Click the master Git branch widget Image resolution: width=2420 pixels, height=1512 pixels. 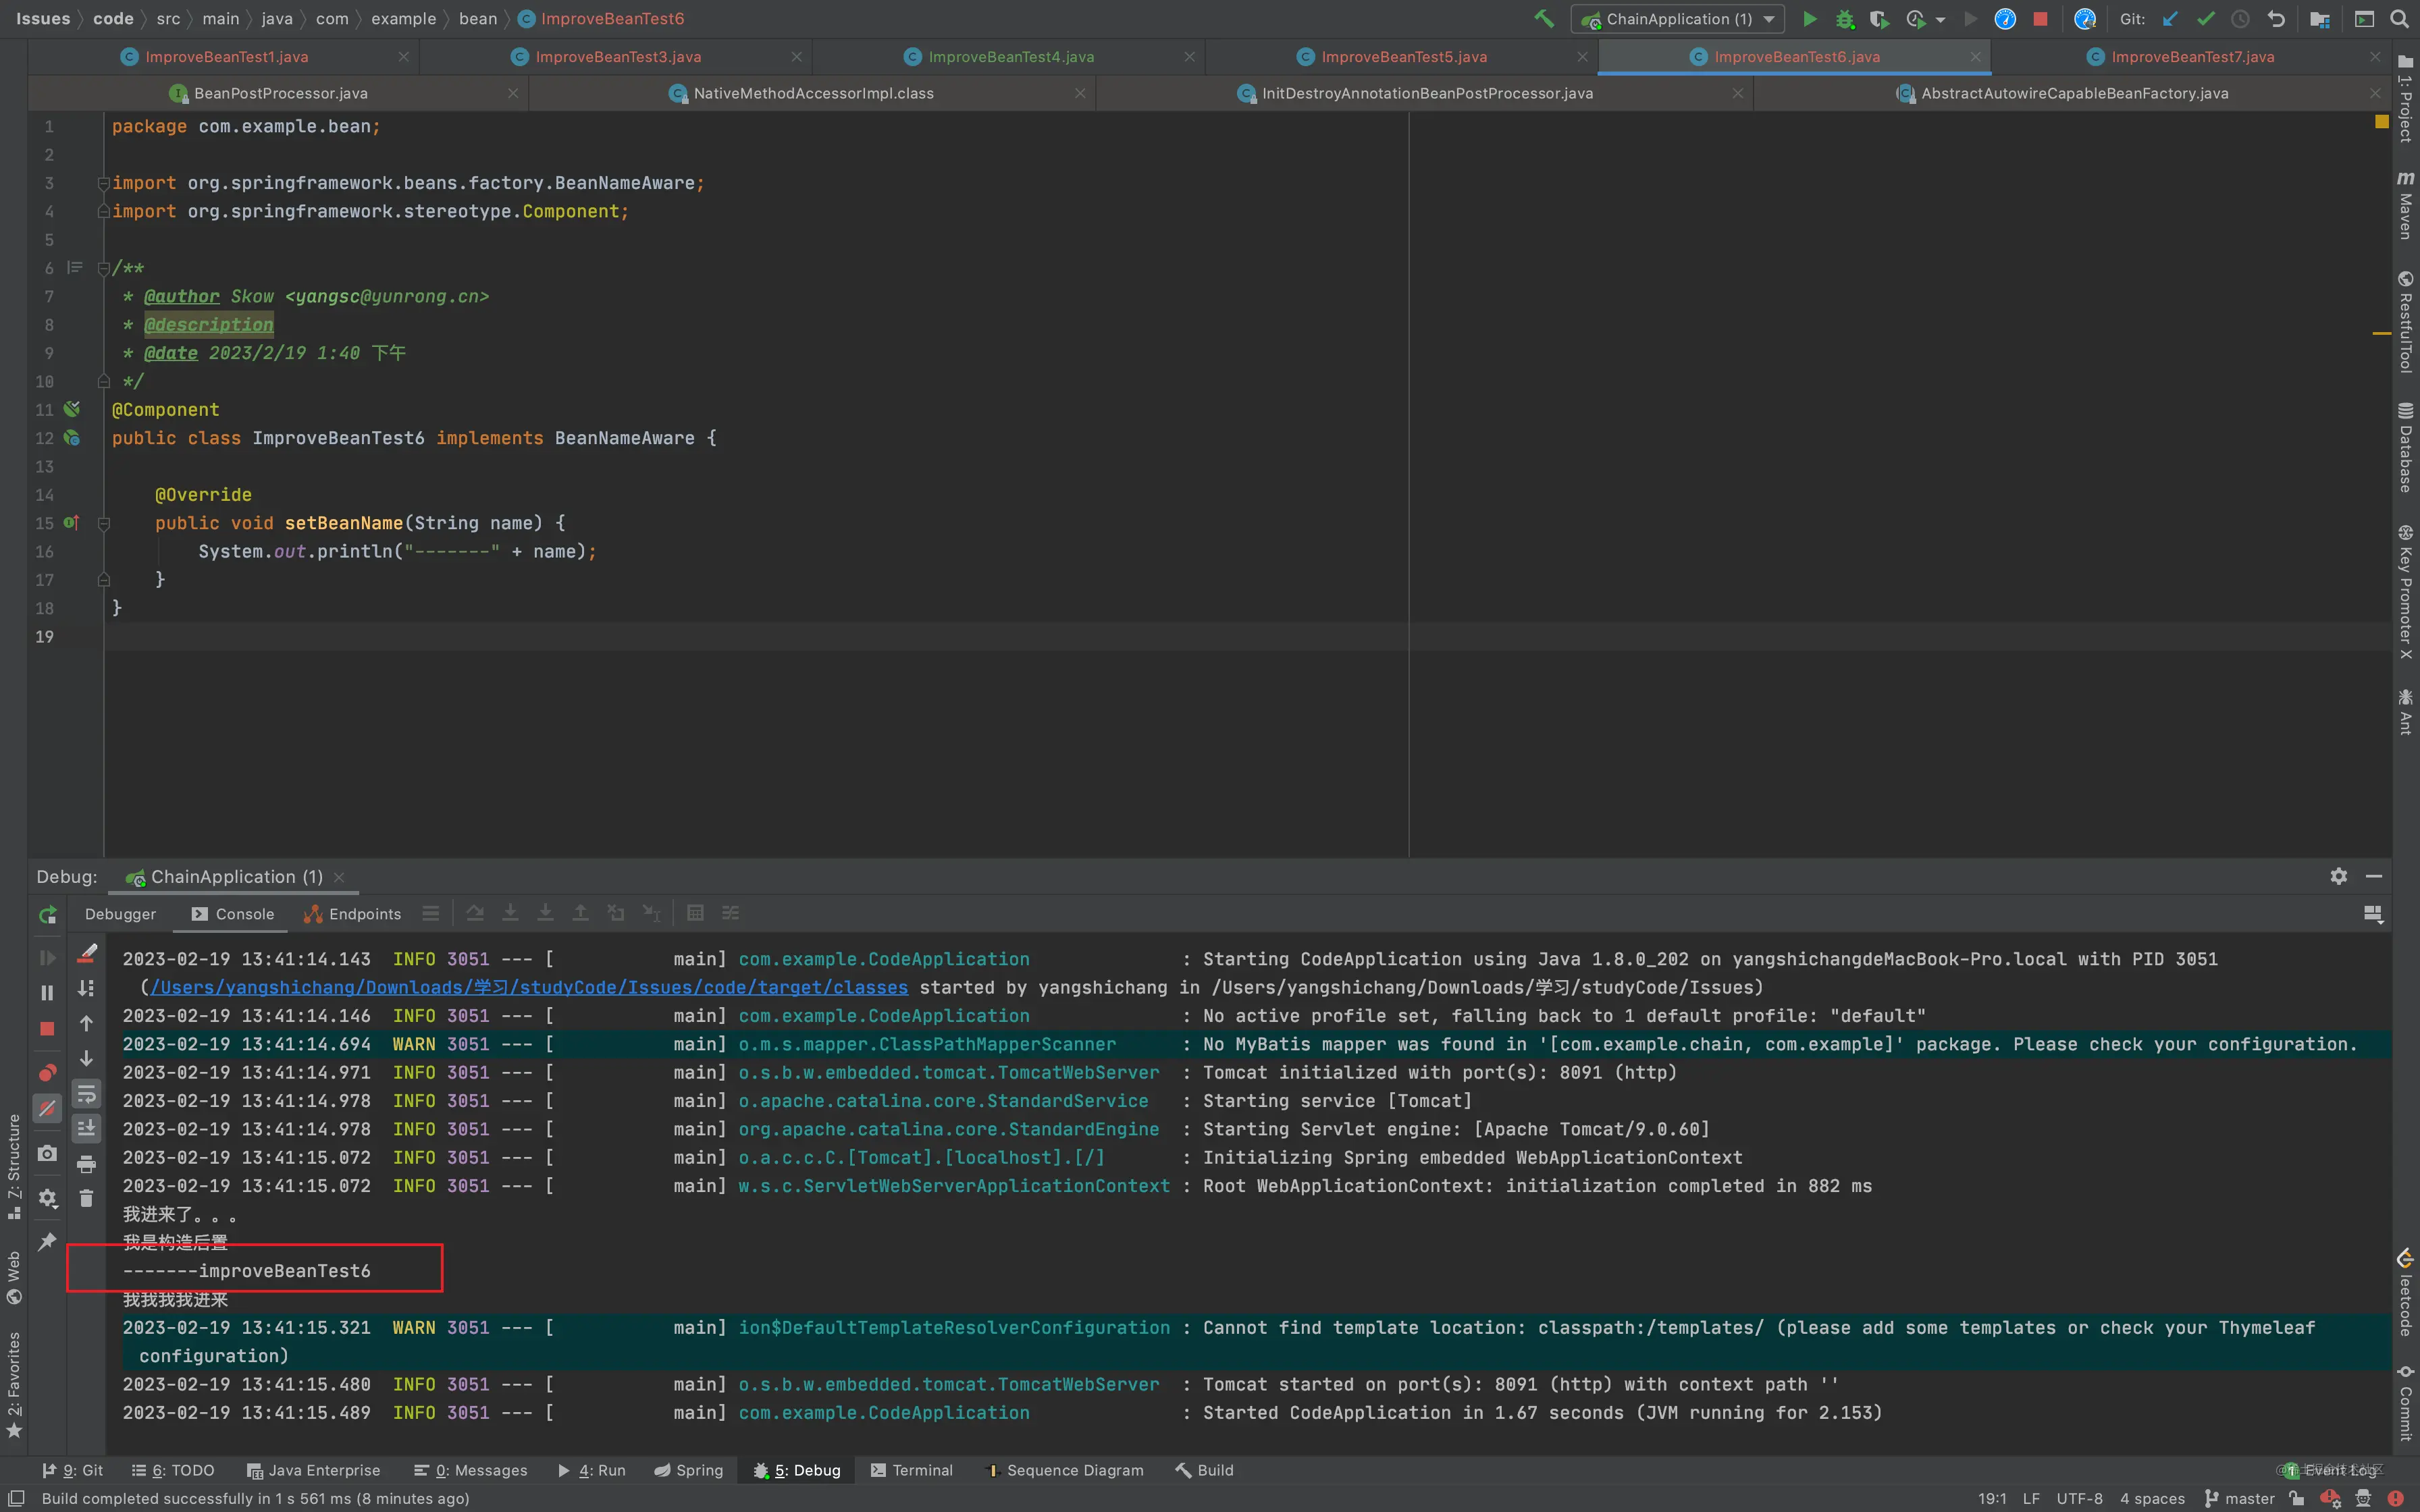pyautogui.click(x=2240, y=1498)
